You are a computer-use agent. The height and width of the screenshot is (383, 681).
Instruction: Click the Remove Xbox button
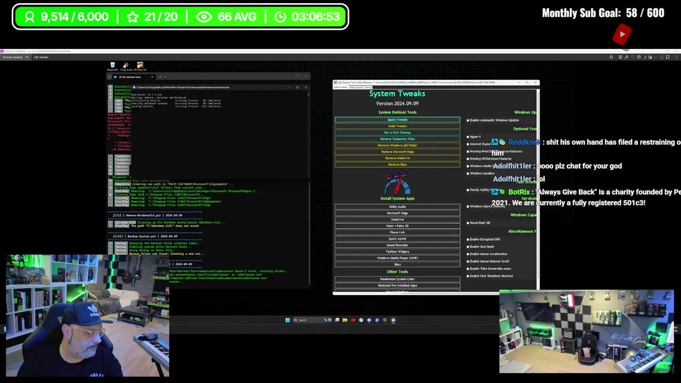[397, 164]
